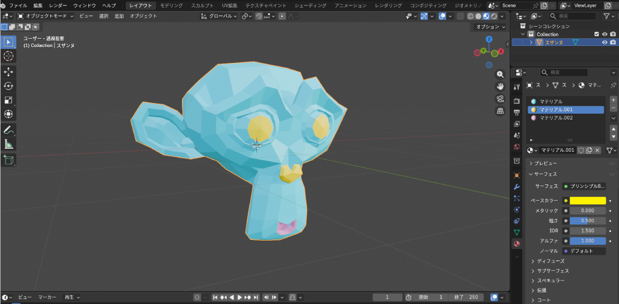The height and width of the screenshot is (304, 619).
Task: Select the Rotate tool
Action: (8, 86)
